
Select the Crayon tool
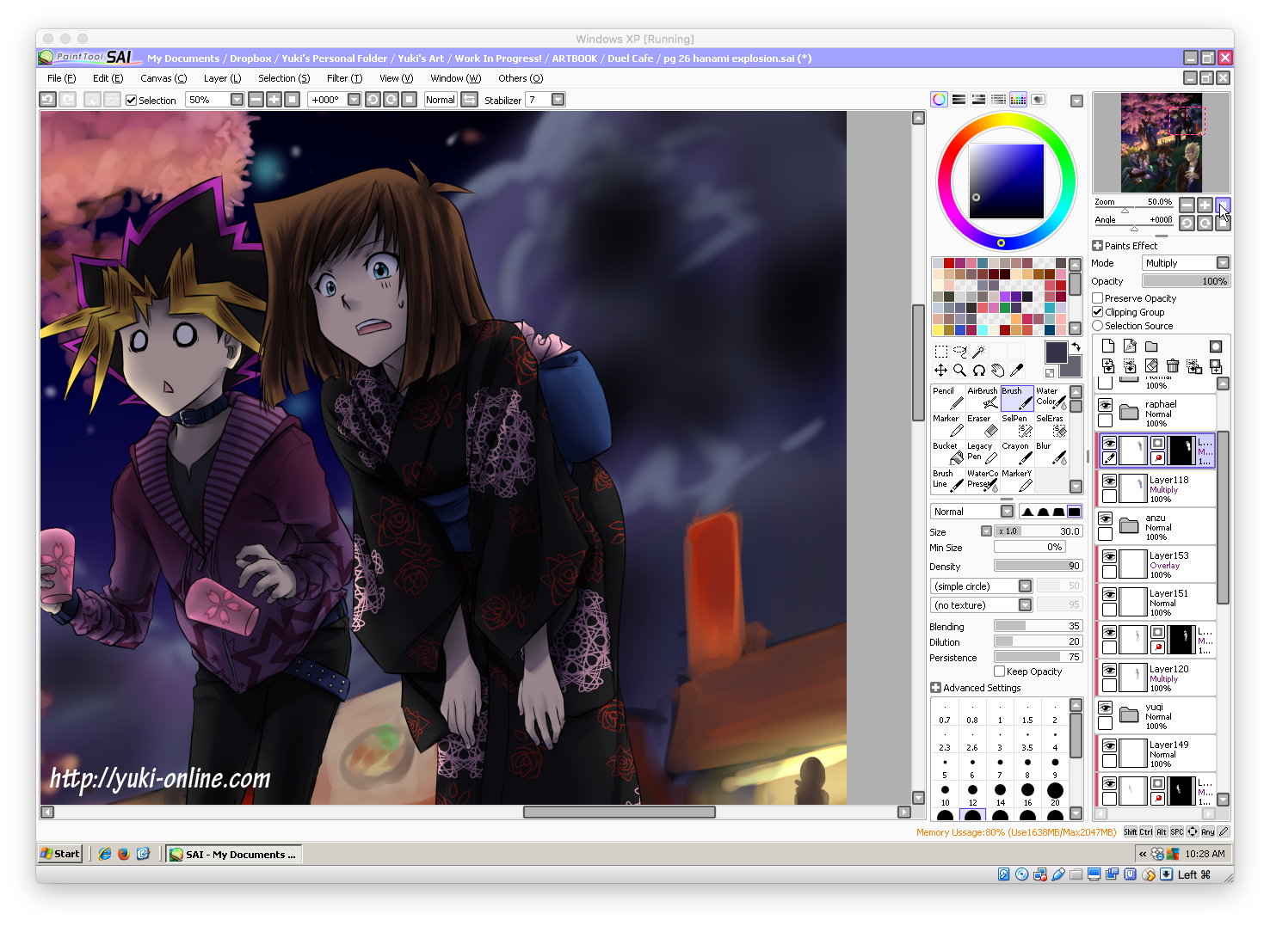click(x=1017, y=453)
